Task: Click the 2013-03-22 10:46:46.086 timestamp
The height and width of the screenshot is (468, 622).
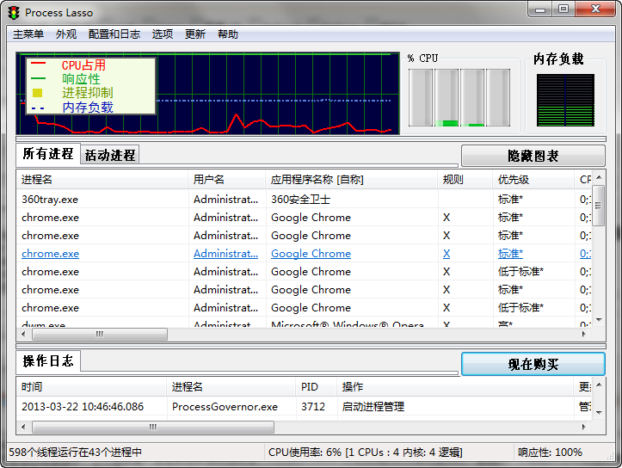Action: (83, 407)
